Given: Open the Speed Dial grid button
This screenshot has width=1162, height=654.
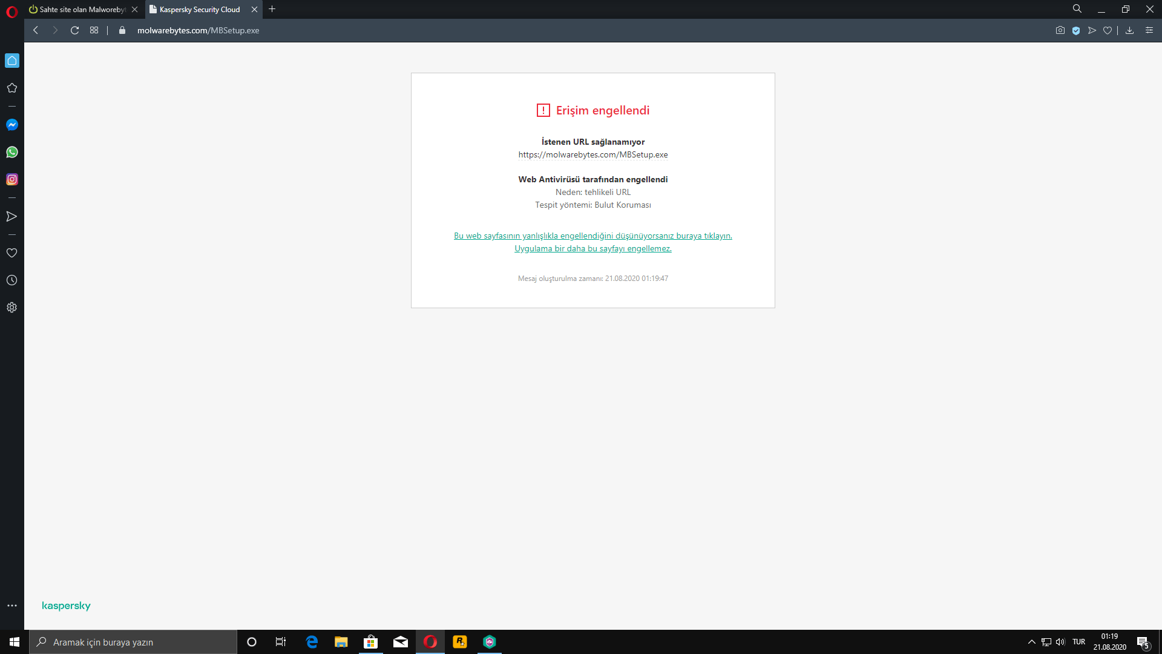Looking at the screenshot, I should click(x=94, y=30).
